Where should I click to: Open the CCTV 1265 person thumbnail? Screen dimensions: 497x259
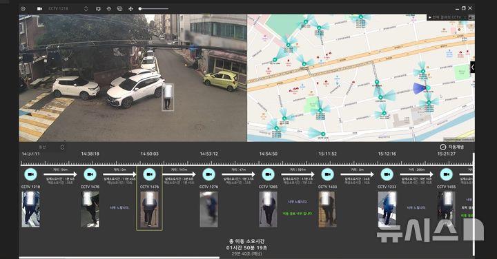pos(268,209)
